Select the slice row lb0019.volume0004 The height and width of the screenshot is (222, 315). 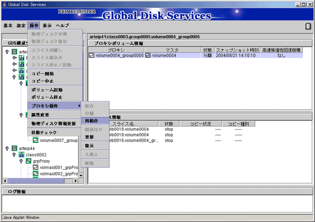pos(182,135)
